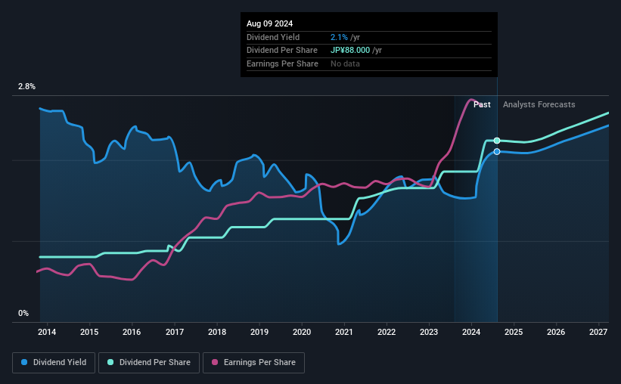Click the 2.8% y-axis label
Image resolution: width=621 pixels, height=384 pixels.
click(26, 87)
